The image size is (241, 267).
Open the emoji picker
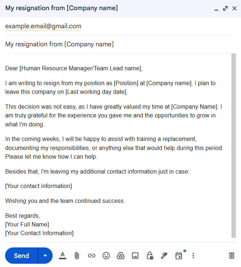[106, 255]
